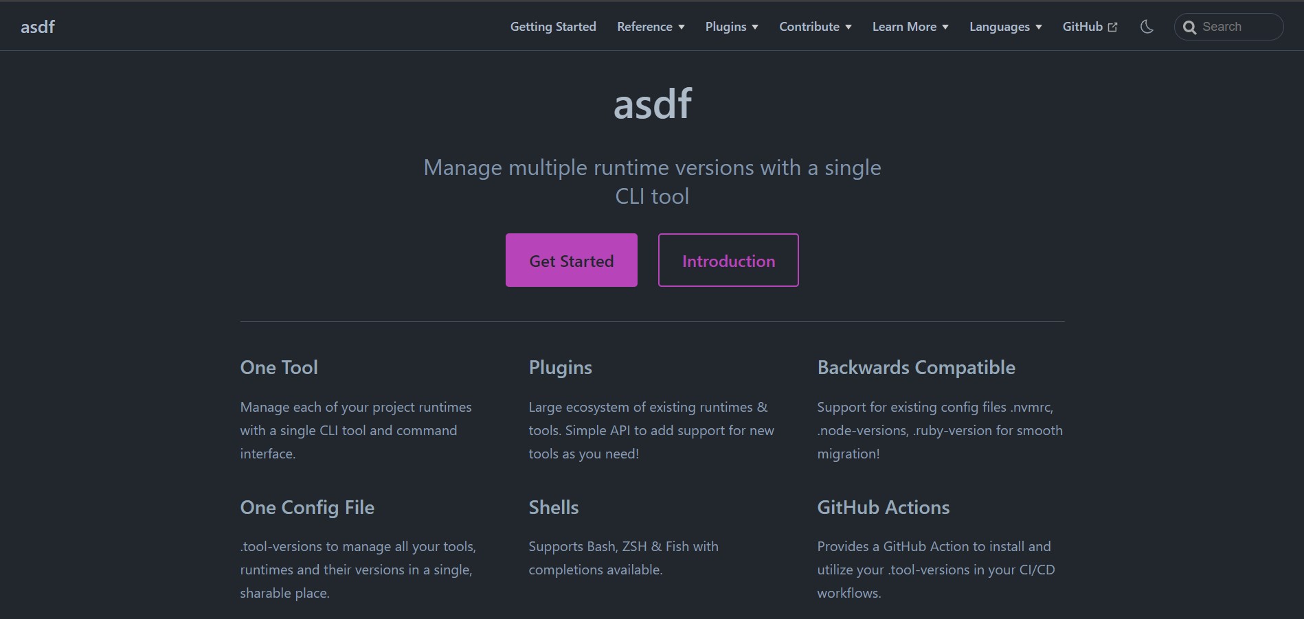Click the Introduction button
1304x619 pixels.
pyautogui.click(x=728, y=260)
